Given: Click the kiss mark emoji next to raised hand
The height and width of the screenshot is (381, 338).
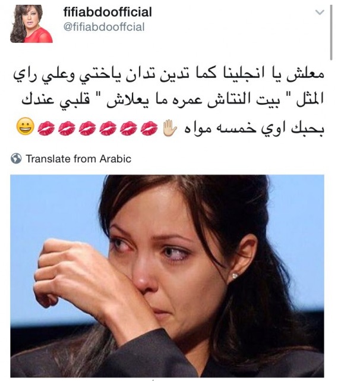Looking at the screenshot, I should 149,128.
